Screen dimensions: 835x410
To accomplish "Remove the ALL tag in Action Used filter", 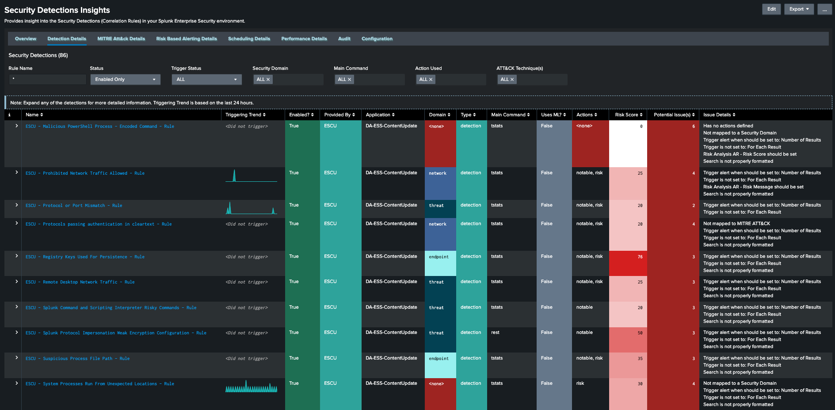I will (431, 80).
